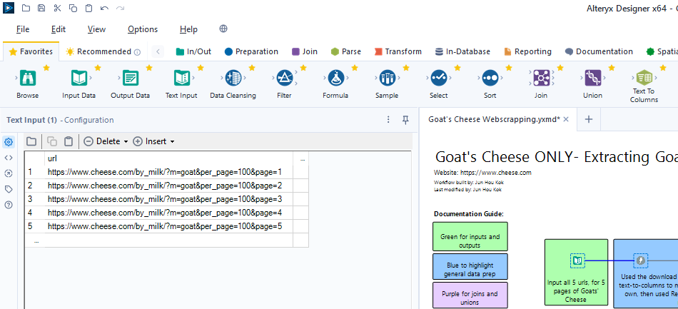Select the Text Input tool in palette

(181, 78)
